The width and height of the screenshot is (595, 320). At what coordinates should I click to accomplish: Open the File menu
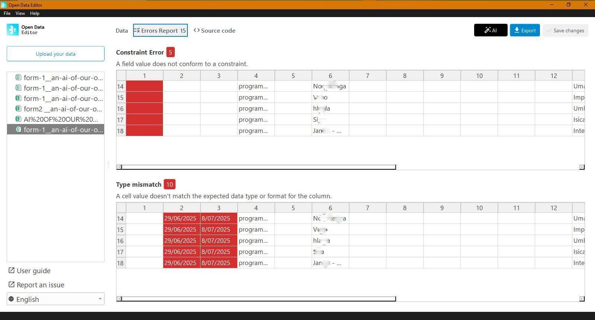pos(7,13)
